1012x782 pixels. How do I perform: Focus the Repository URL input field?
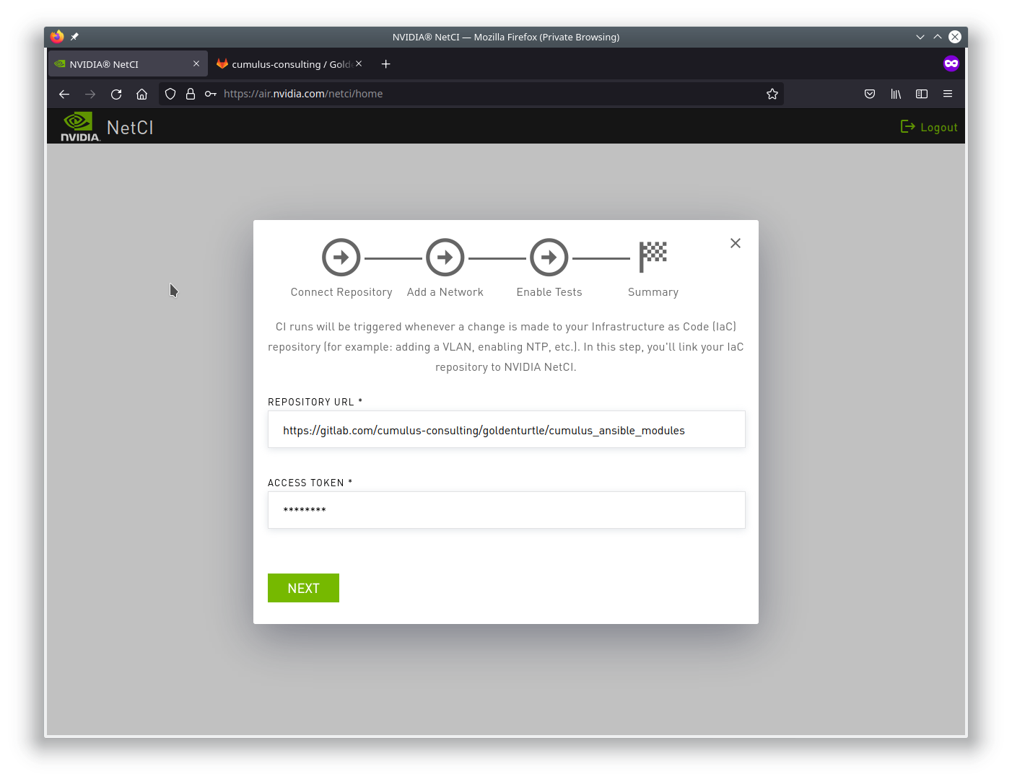pos(506,430)
